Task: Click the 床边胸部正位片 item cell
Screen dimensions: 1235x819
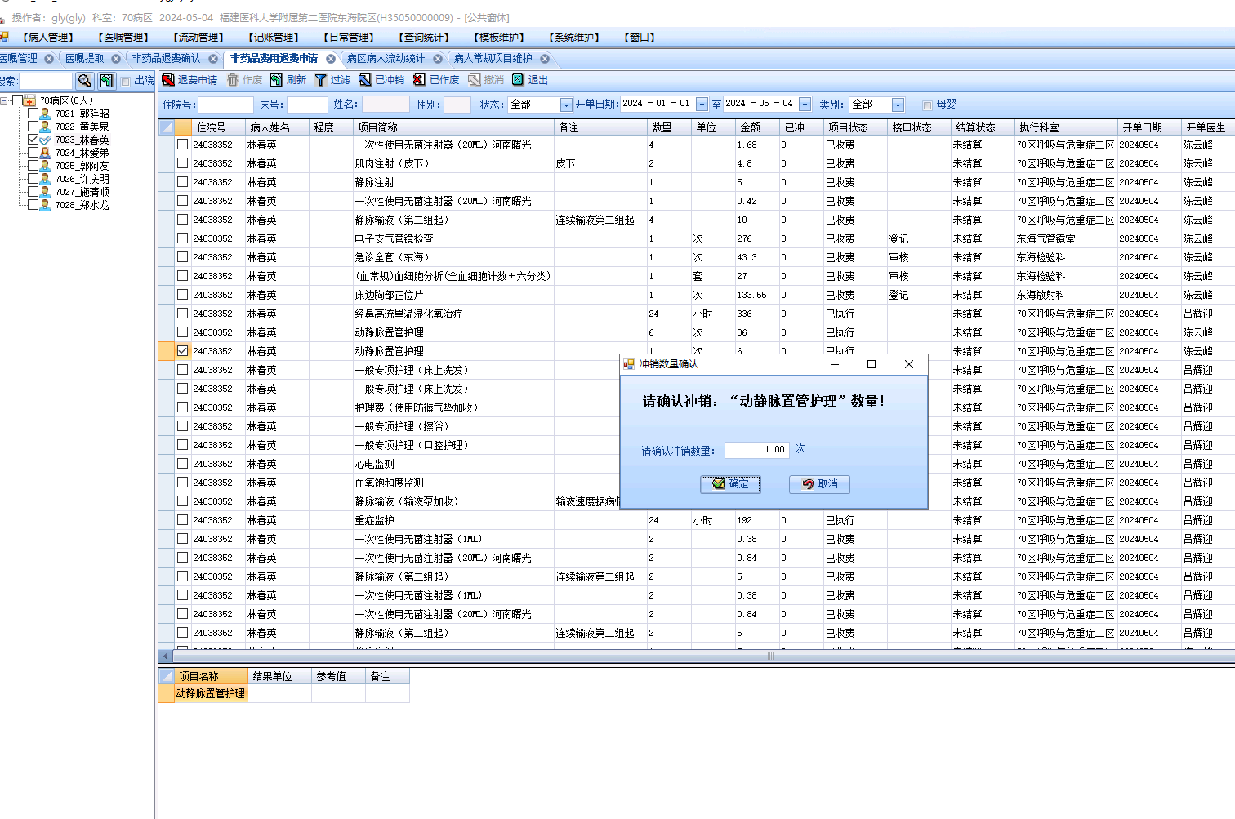Action: click(453, 295)
